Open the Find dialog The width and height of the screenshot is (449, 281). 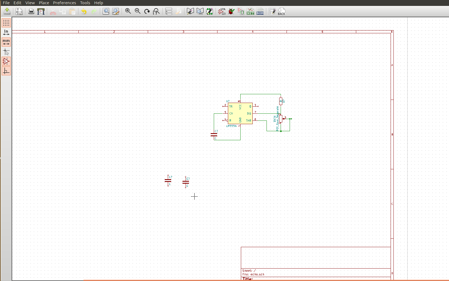[x=106, y=11]
